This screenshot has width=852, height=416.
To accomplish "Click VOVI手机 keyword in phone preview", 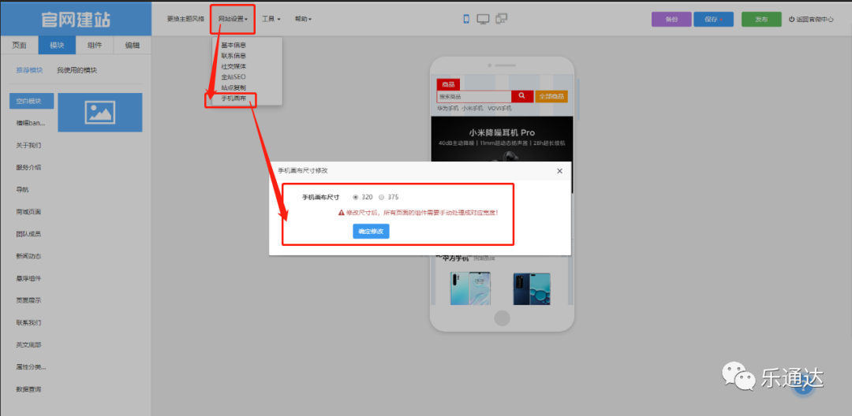I will 499,109.
